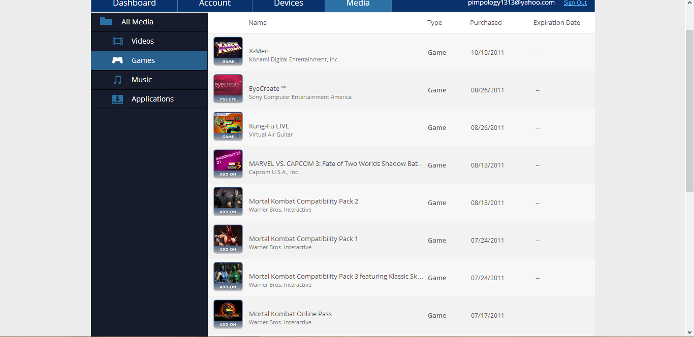Open the All Media folder icon
Viewport: 694px width, 337px height.
point(106,21)
